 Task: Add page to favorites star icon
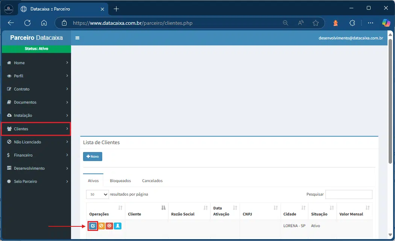click(x=316, y=23)
